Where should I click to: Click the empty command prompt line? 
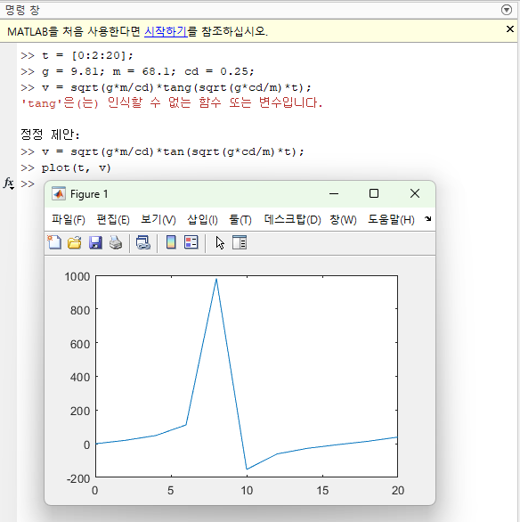coord(28,184)
